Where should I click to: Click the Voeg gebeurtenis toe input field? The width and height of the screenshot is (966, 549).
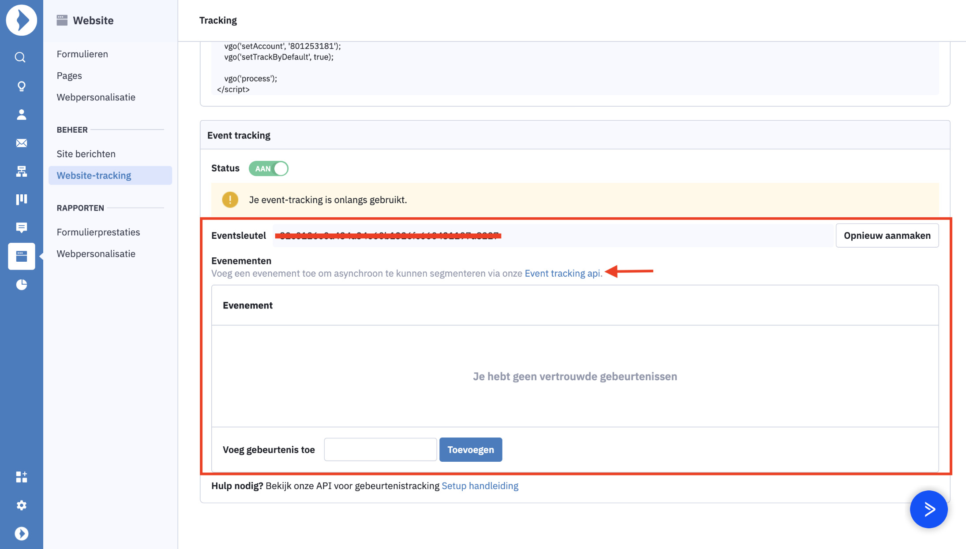tap(380, 449)
